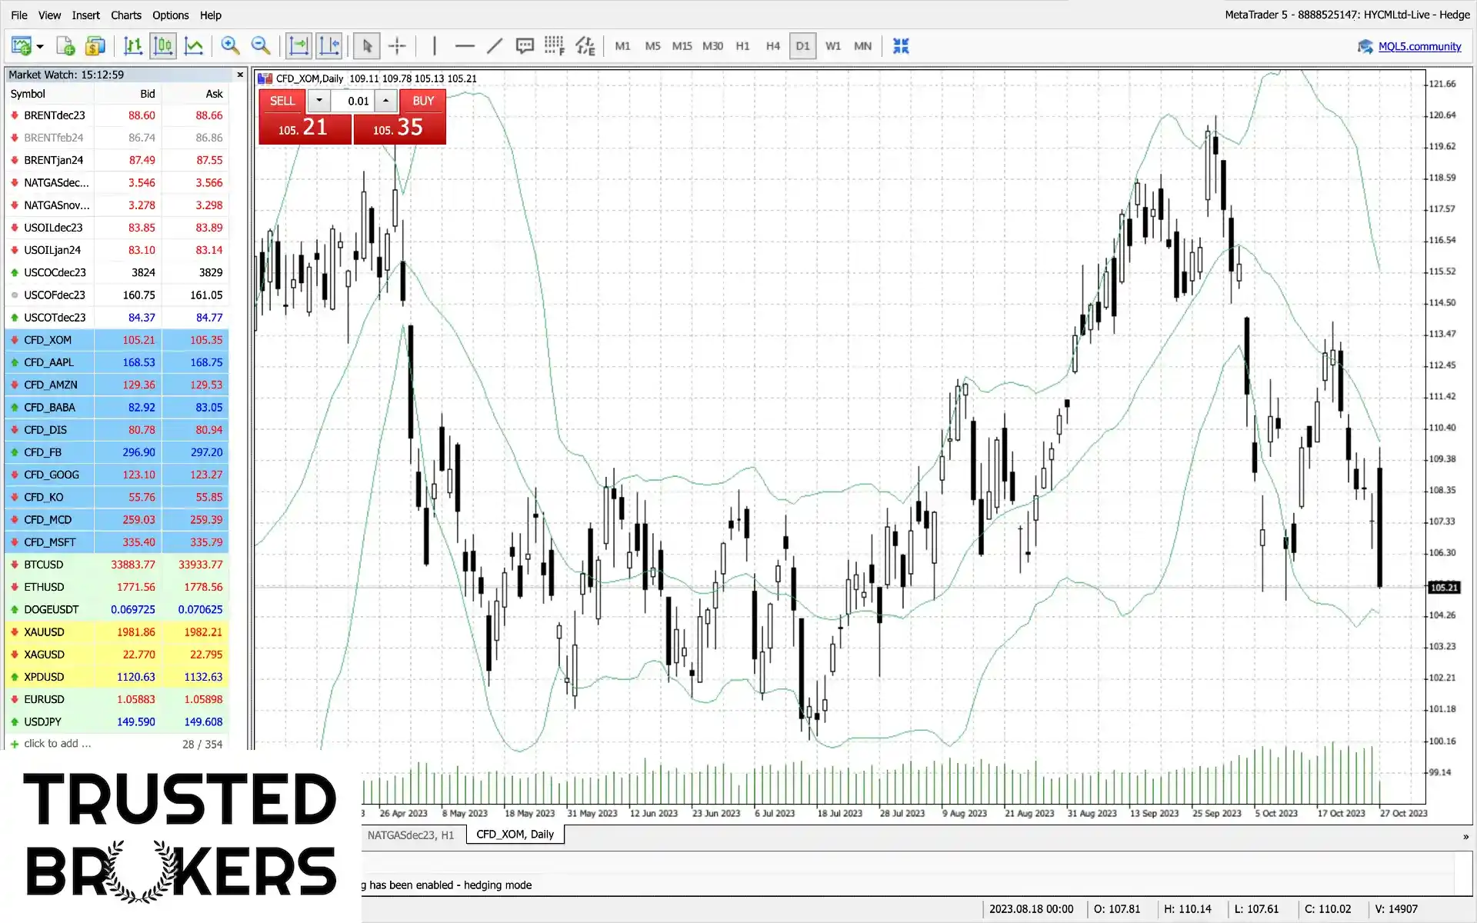Select DOGEUSDT symbol row
The image size is (1477, 923).
117,609
